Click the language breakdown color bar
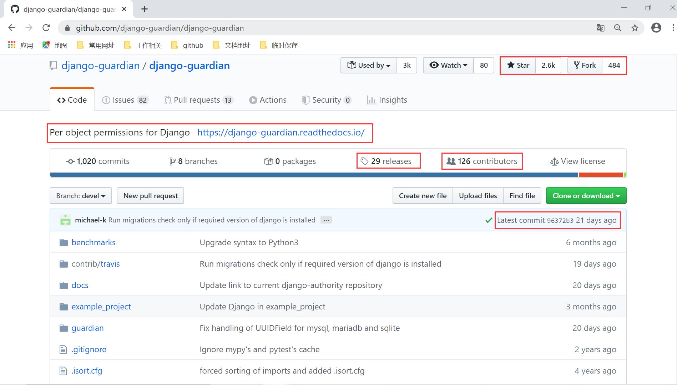677x385 pixels. pos(338,175)
